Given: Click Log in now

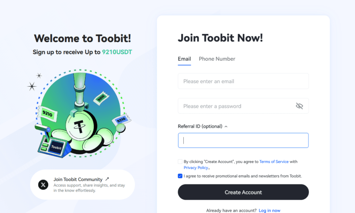Looking at the screenshot, I should pyautogui.click(x=269, y=210).
